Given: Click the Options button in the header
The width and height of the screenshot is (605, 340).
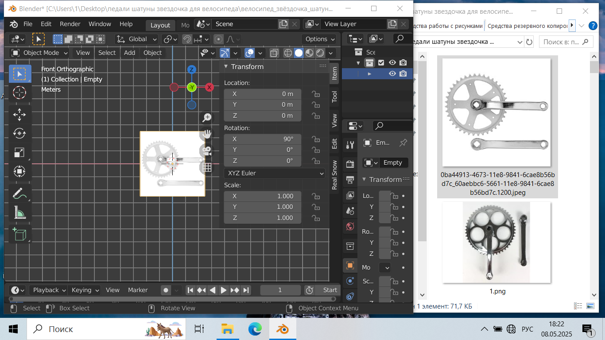Looking at the screenshot, I should pyautogui.click(x=320, y=39).
